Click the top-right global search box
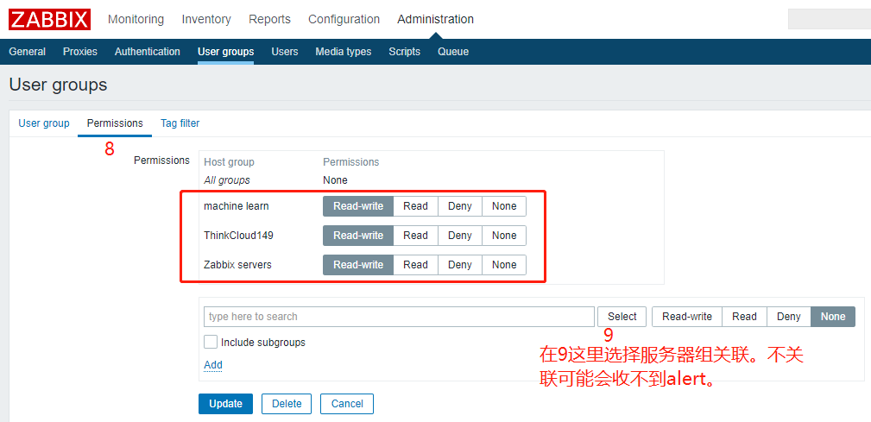The width and height of the screenshot is (871, 422). (x=830, y=19)
